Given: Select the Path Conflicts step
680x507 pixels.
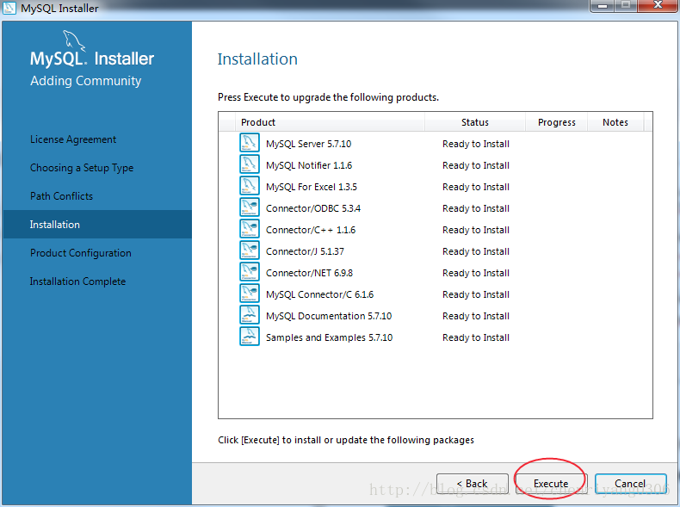Looking at the screenshot, I should [x=61, y=196].
